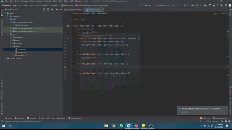Click Sync Project with Gradle Files icon
Viewport: 232px width, 130px height.
pyautogui.click(x=214, y=5)
